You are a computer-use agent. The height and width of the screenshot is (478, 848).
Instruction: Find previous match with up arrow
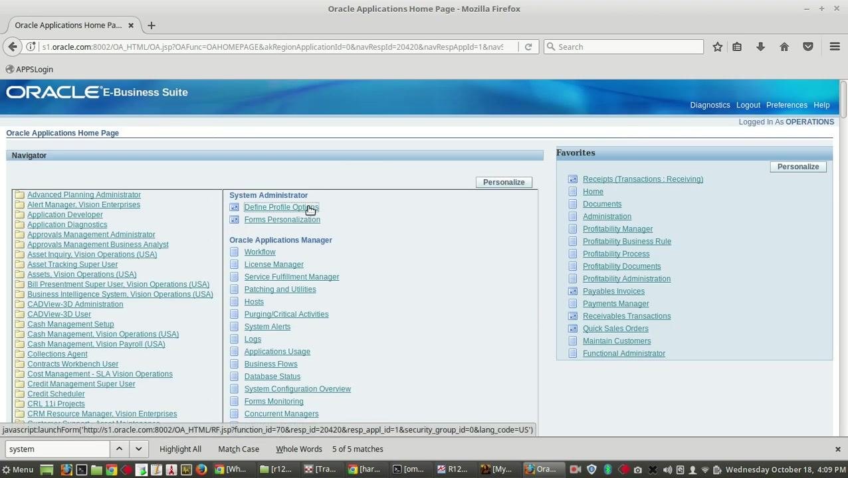point(119,449)
